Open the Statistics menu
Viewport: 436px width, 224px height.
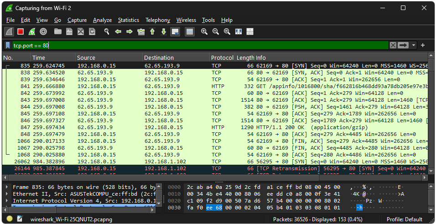point(128,20)
